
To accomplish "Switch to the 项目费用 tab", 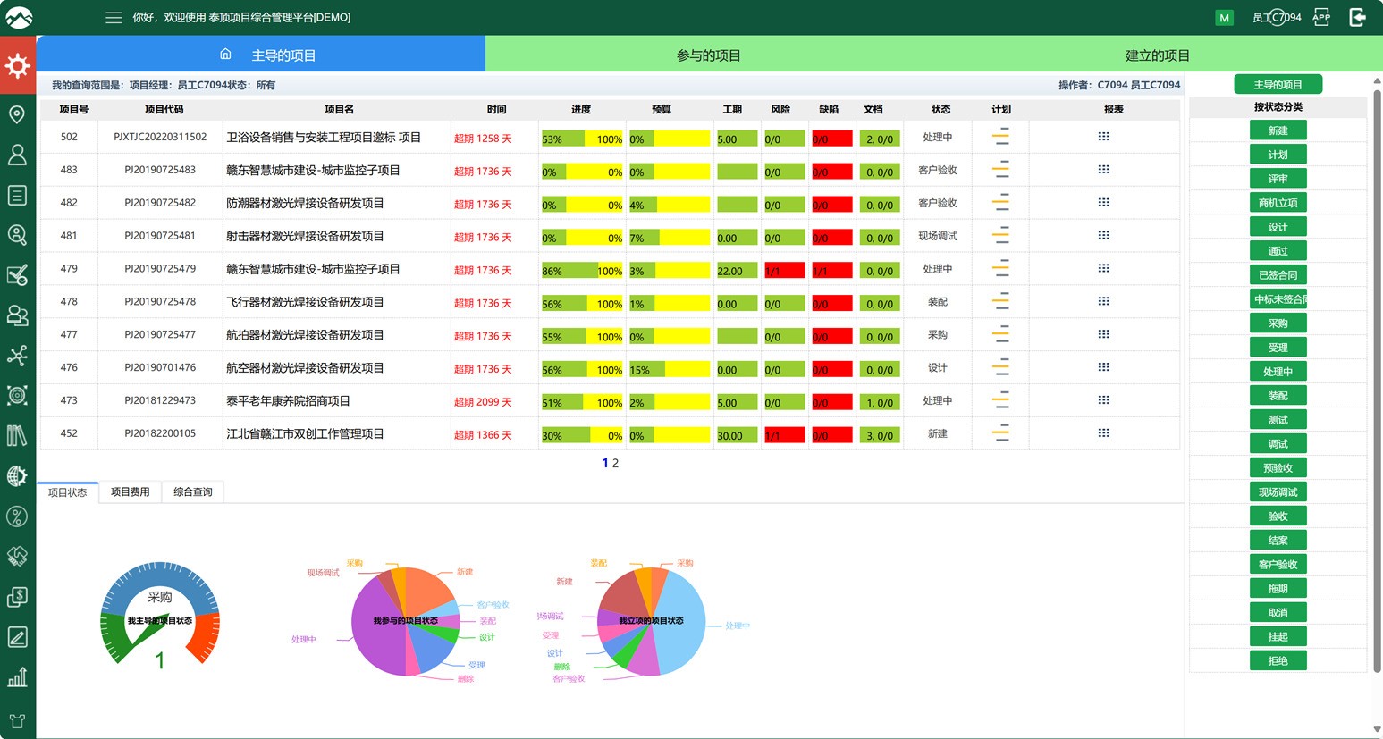I will [129, 491].
